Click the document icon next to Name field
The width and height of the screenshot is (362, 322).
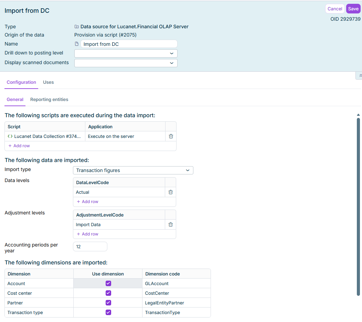[x=77, y=44]
